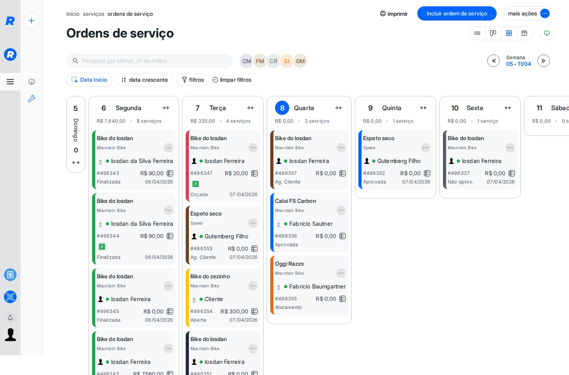569x375 pixels.
Task: Collapse the Quarta day column
Action: tap(338, 108)
